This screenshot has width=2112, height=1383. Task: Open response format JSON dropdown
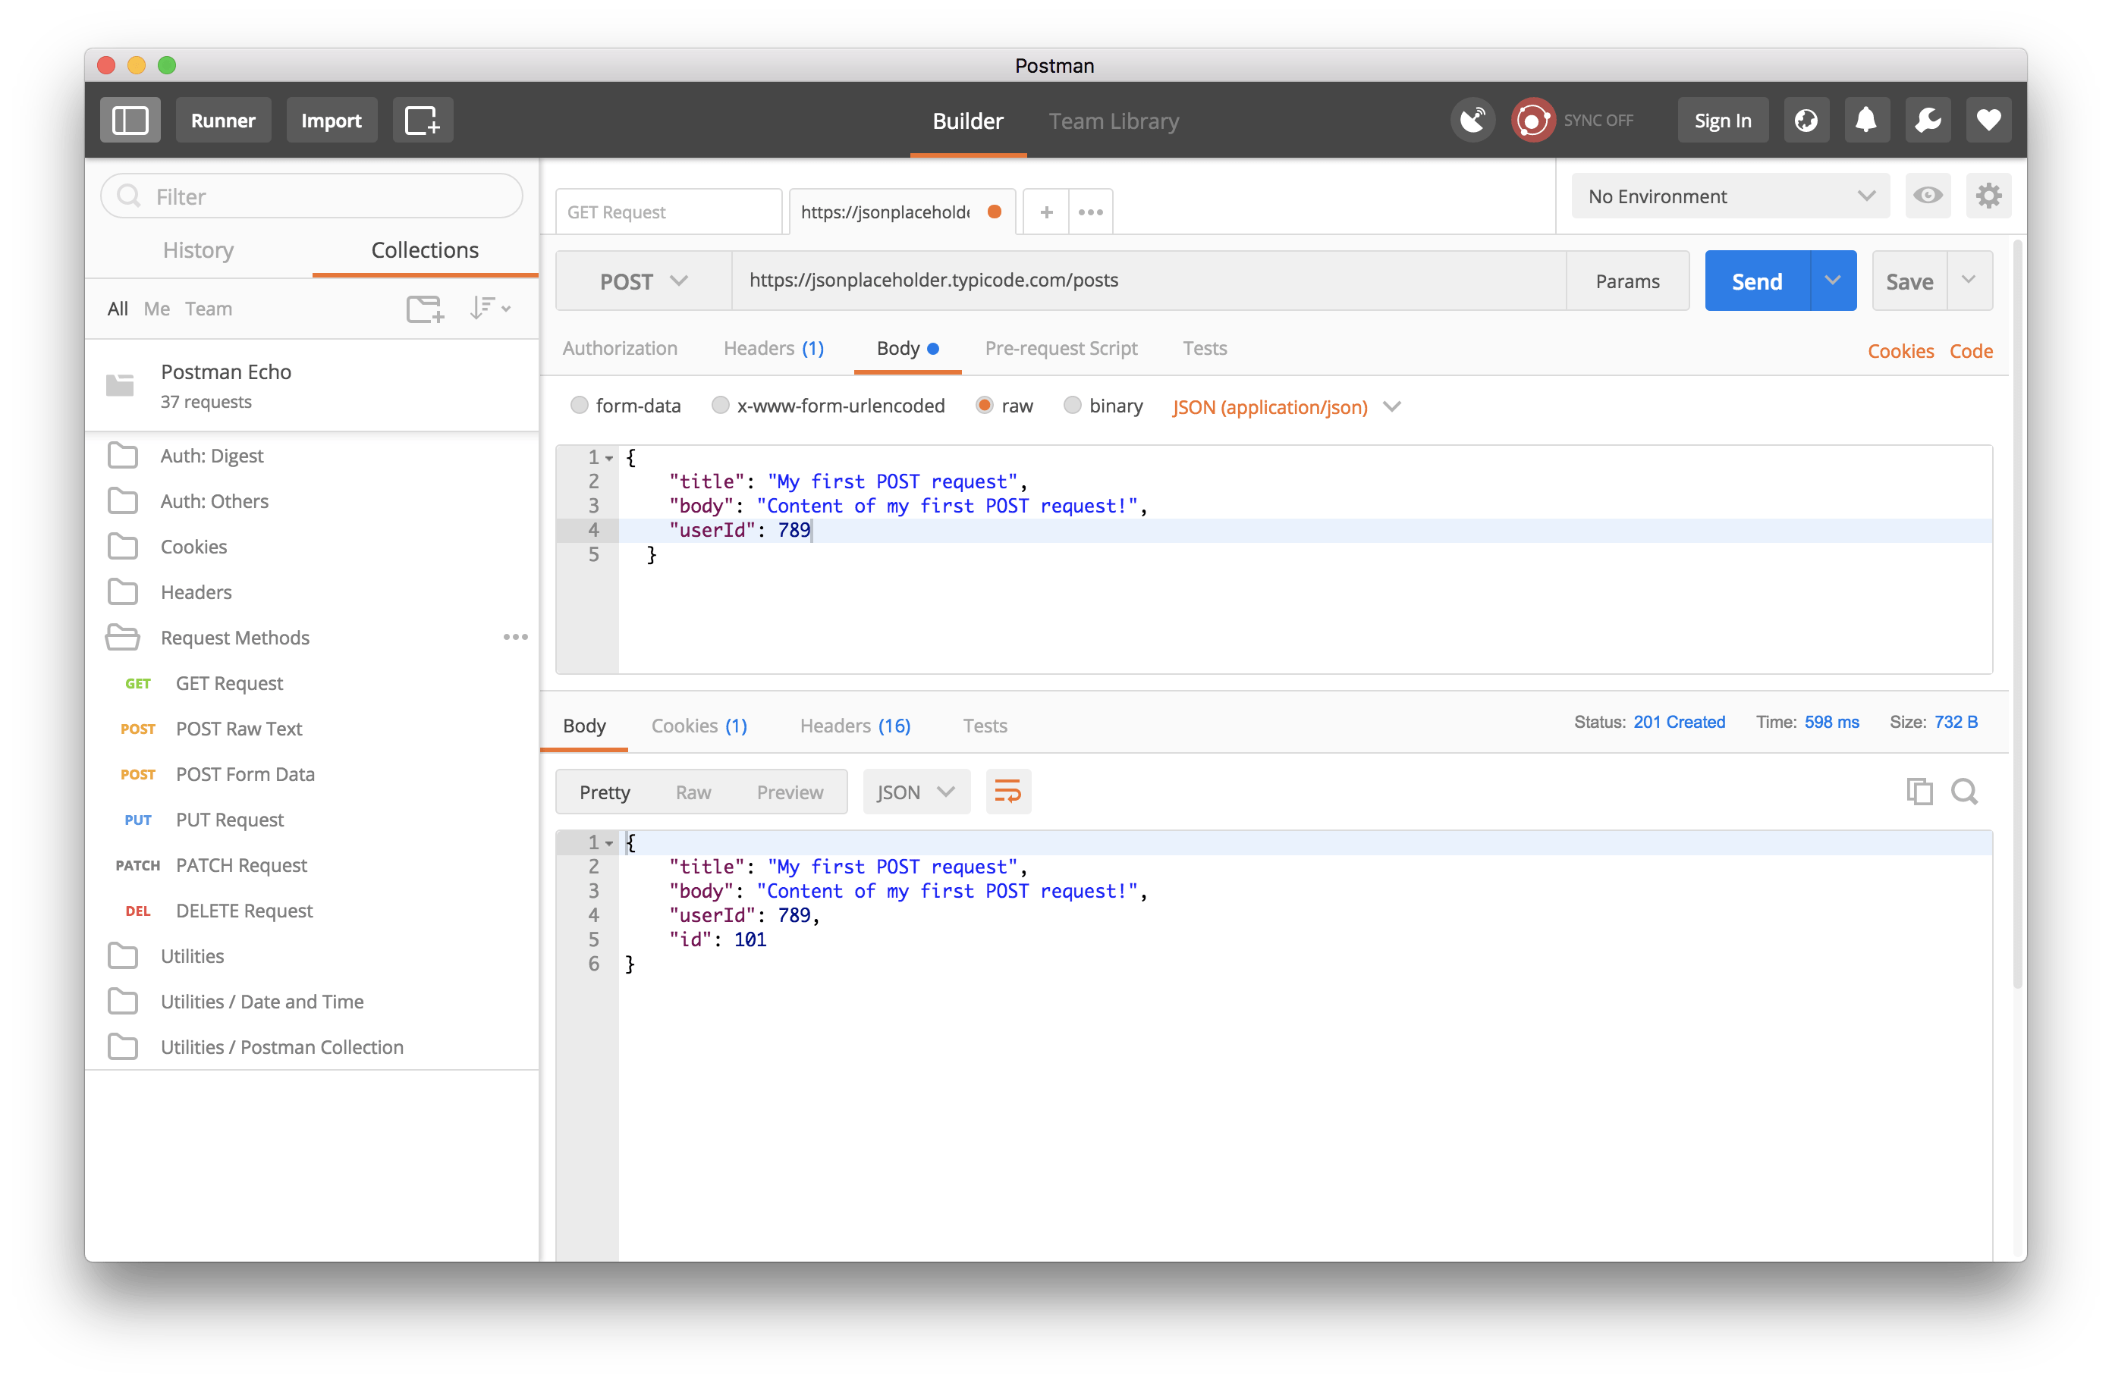click(x=916, y=792)
